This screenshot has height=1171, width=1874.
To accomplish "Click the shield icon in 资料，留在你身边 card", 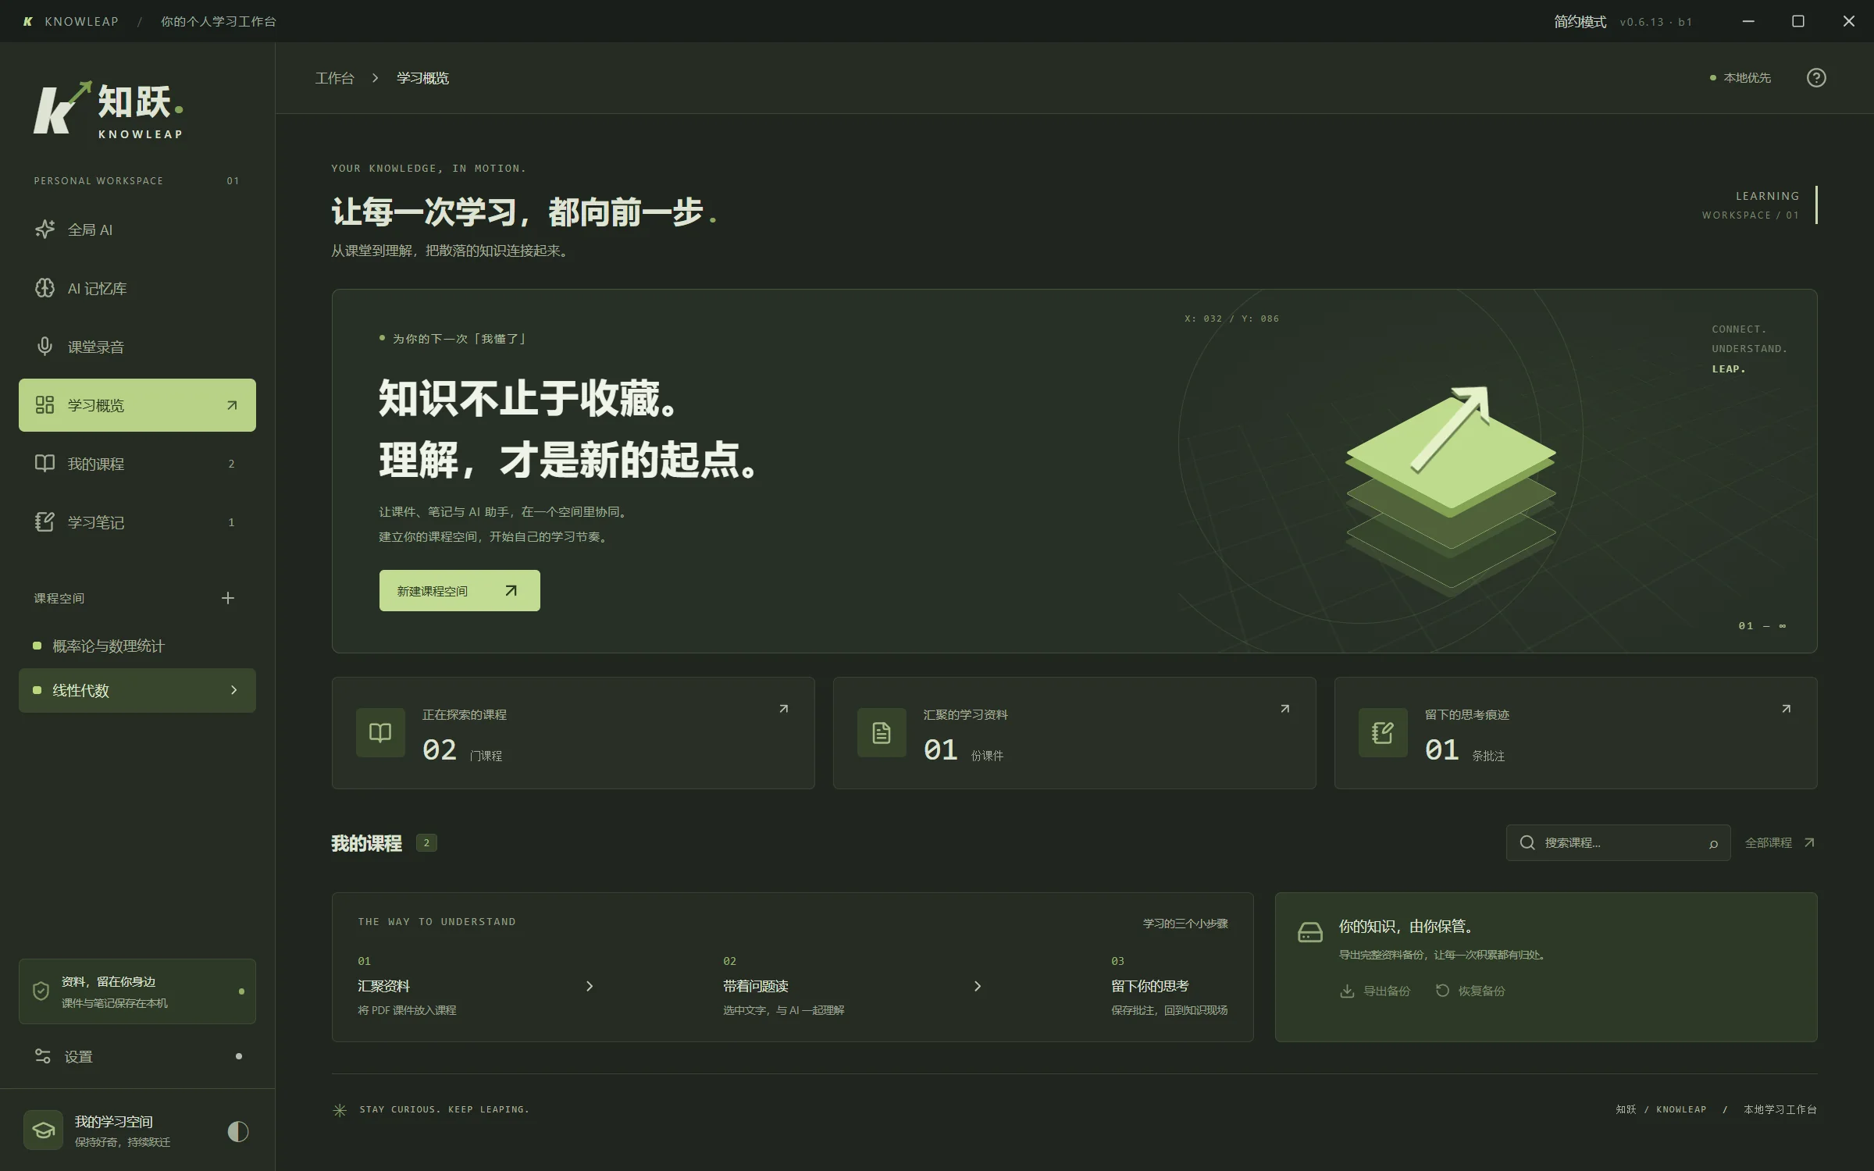I will coord(41,991).
